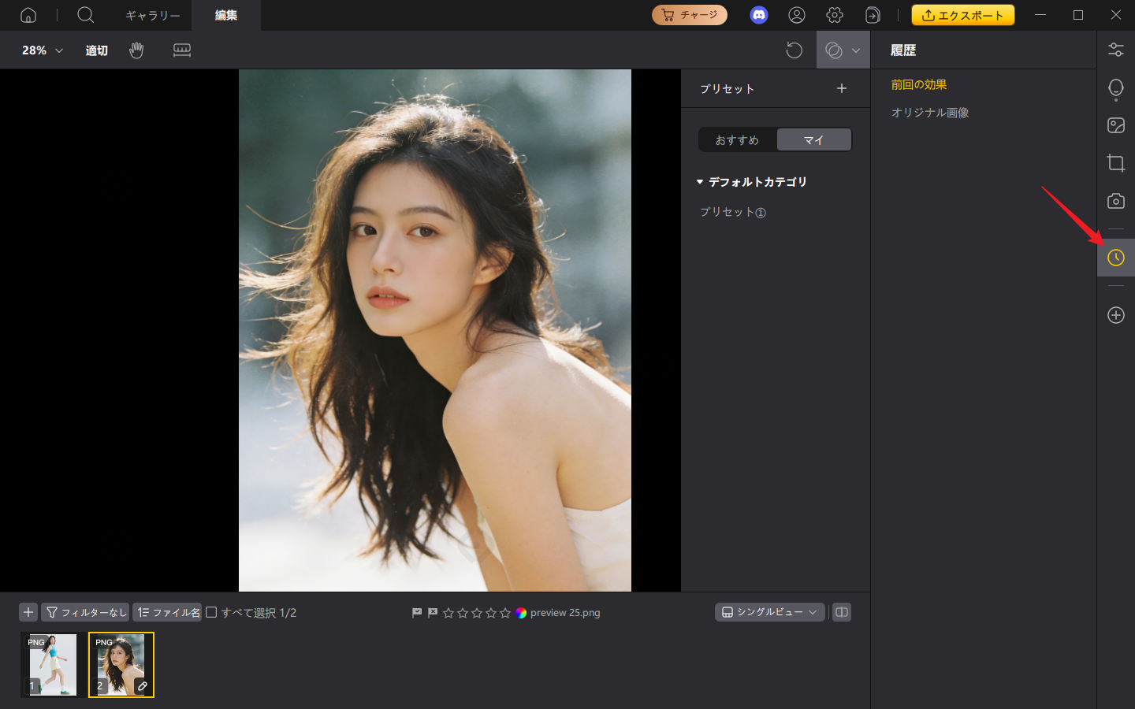
Task: Click the Discord icon in title bar
Action: 758,15
